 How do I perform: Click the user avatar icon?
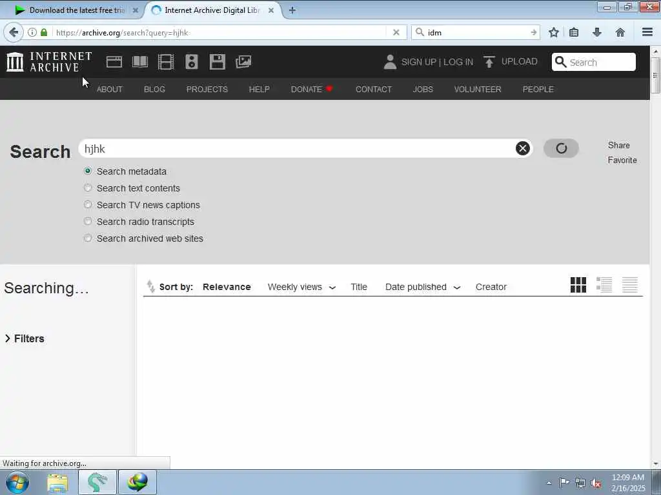coord(390,62)
